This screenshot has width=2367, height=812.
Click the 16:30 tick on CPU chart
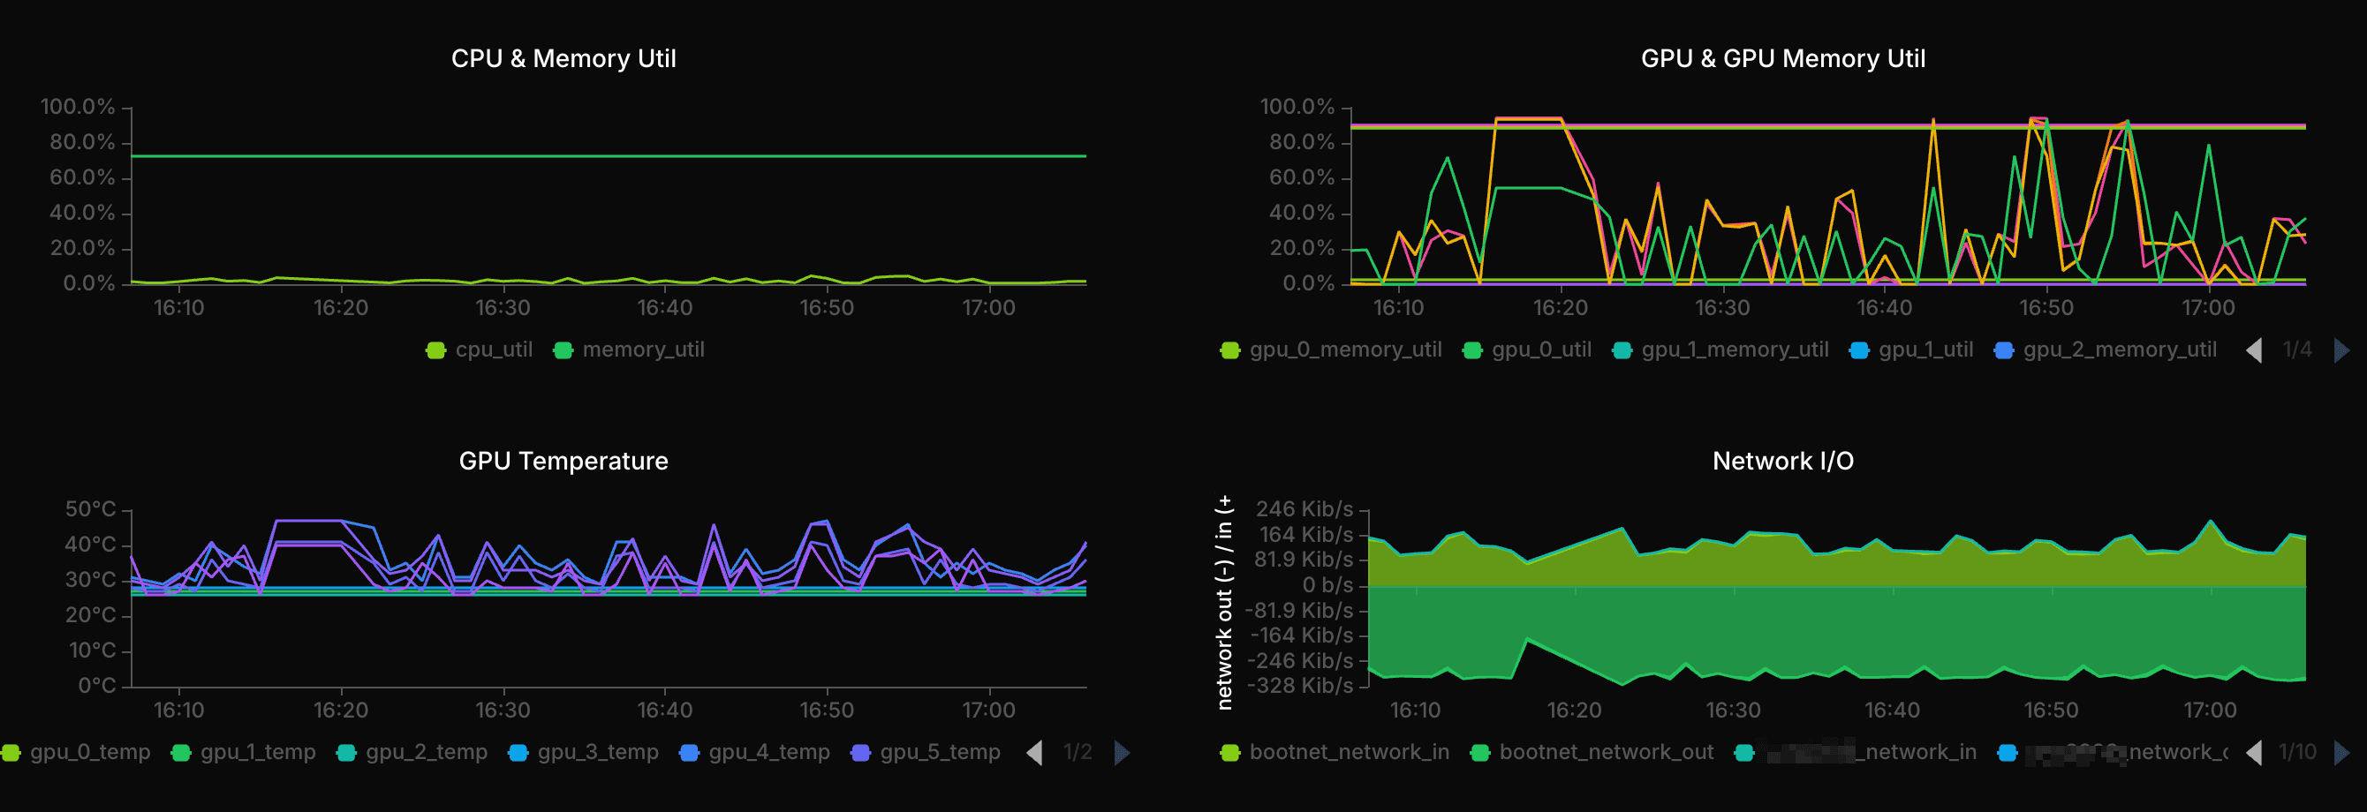click(x=503, y=308)
